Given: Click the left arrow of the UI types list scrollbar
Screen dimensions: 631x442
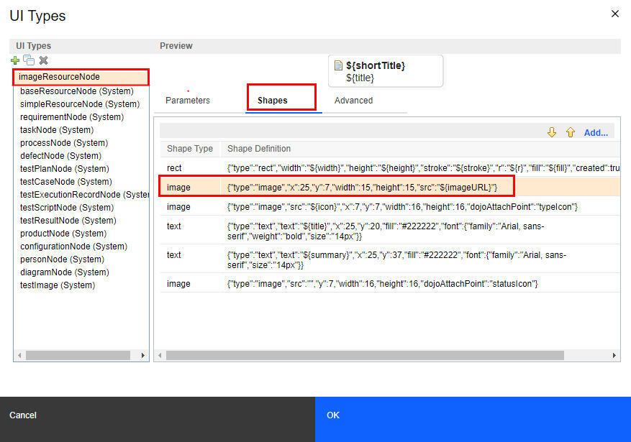Looking at the screenshot, I should coord(19,356).
